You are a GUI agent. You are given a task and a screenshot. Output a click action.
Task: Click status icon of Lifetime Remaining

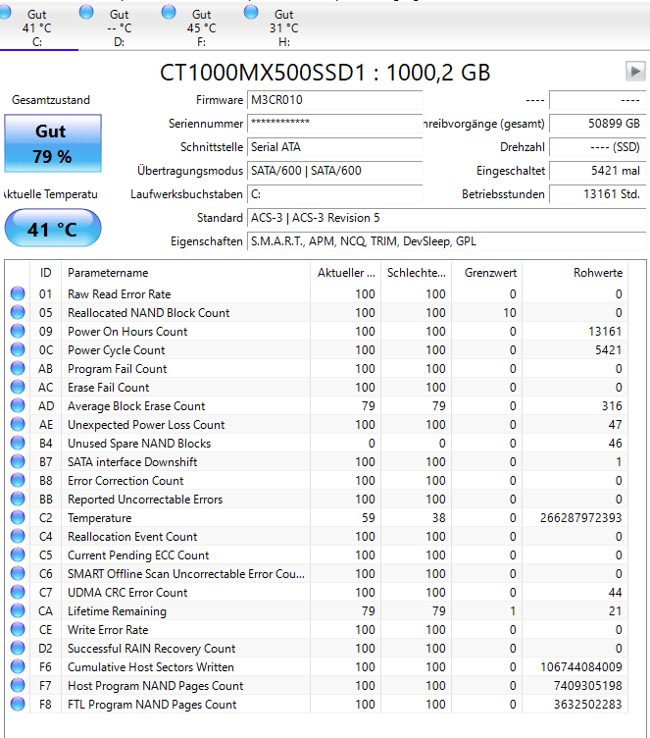coord(18,611)
